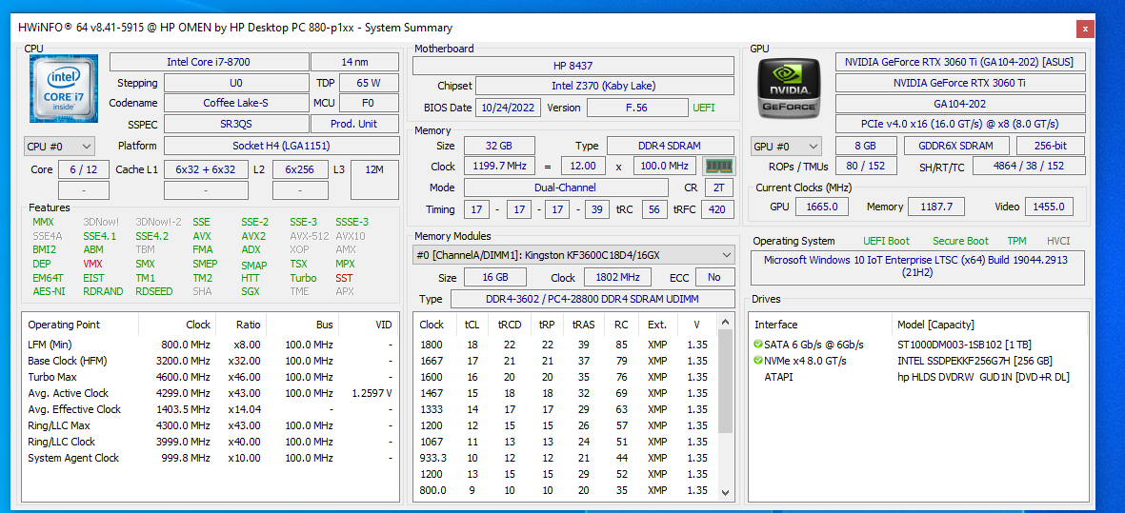This screenshot has width=1125, height=513.
Task: Close the System Summary window
Action: point(1083,29)
